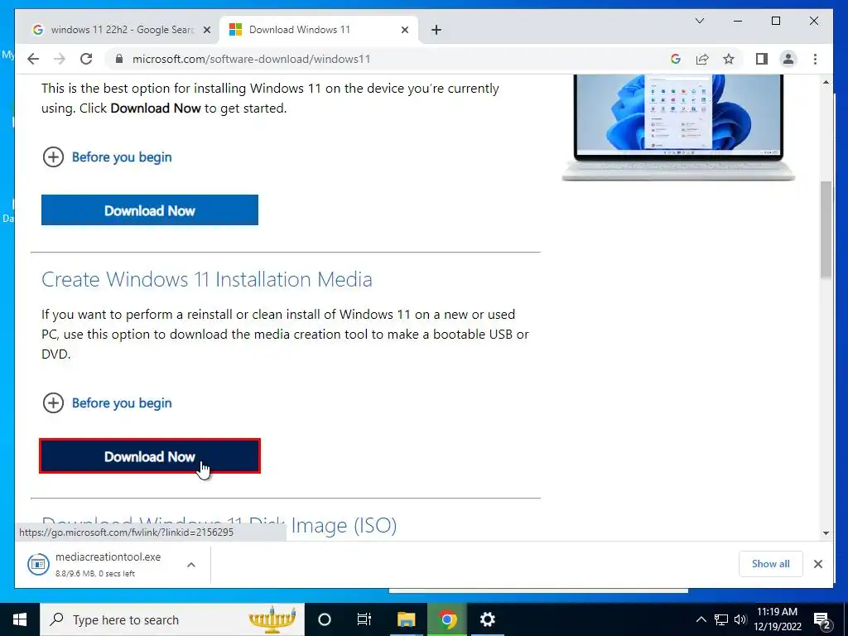Open the Chrome three-dot menu
This screenshot has width=848, height=636.
click(815, 59)
